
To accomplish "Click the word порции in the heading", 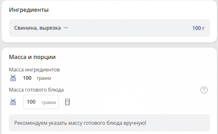I will [47, 57].
